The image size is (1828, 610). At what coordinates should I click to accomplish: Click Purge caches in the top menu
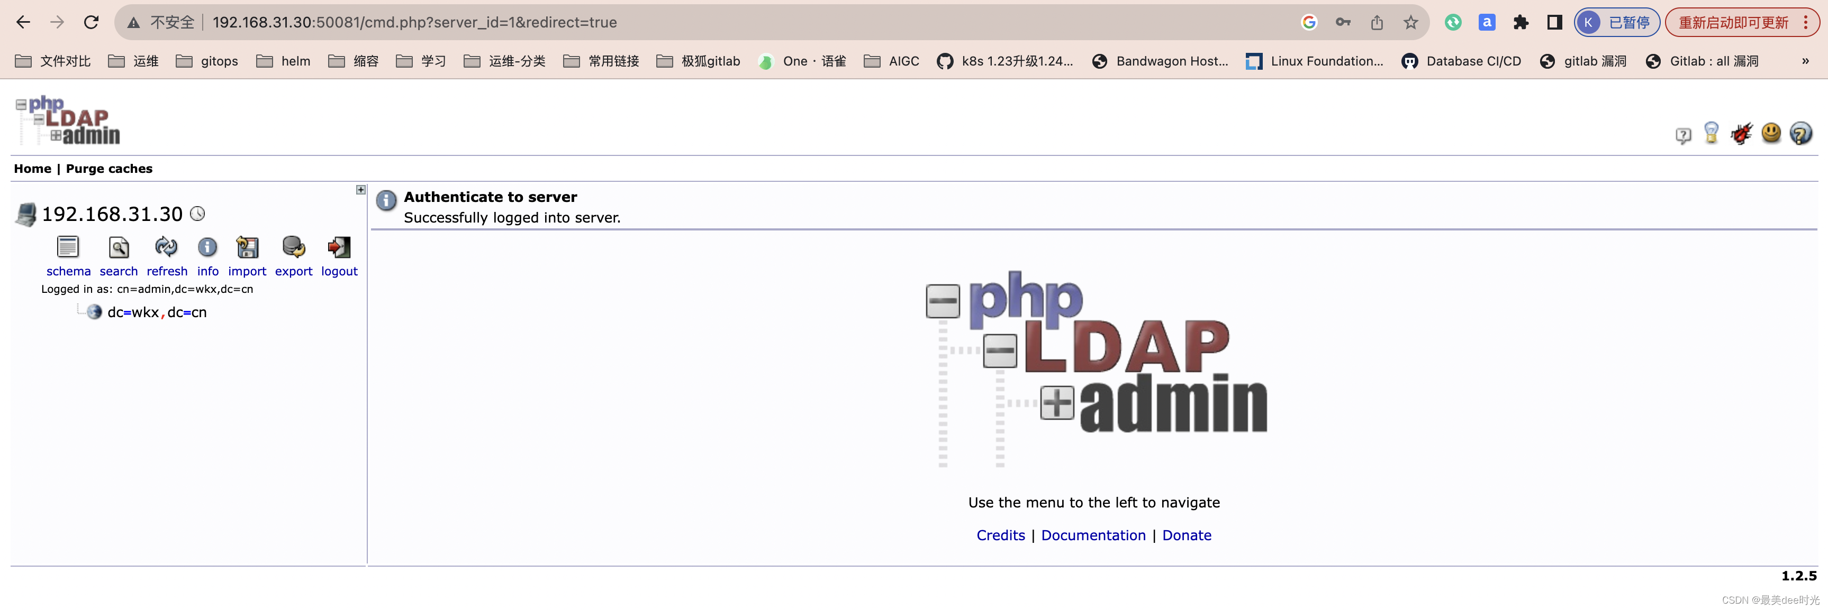pyautogui.click(x=109, y=169)
